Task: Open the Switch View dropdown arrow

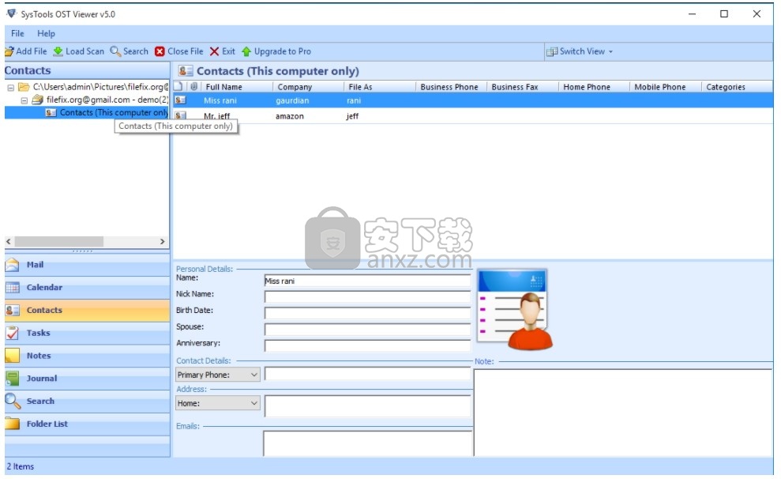Action: 610,52
